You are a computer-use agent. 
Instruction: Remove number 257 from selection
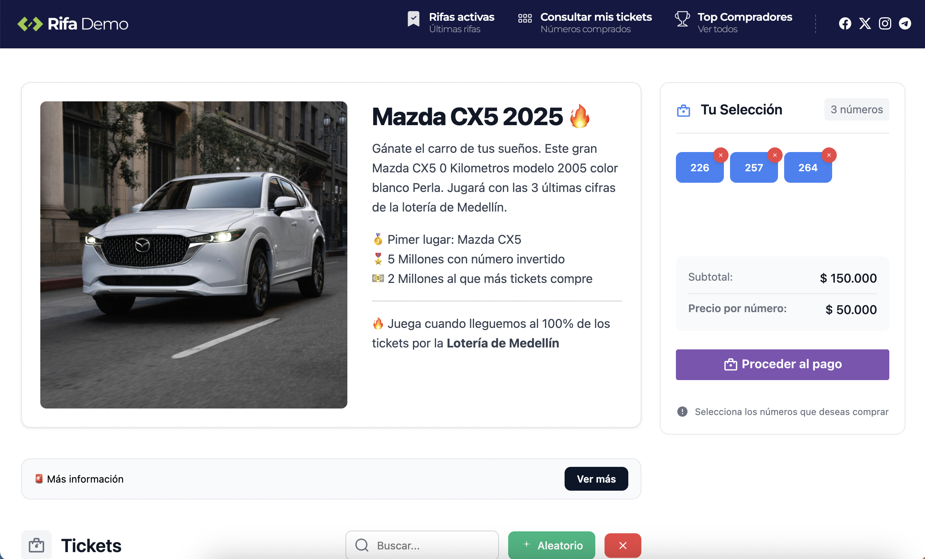pyautogui.click(x=775, y=155)
